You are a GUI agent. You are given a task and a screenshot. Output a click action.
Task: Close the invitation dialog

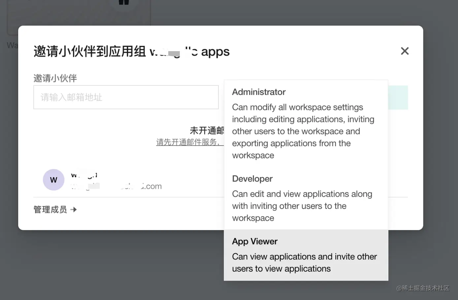pos(405,51)
